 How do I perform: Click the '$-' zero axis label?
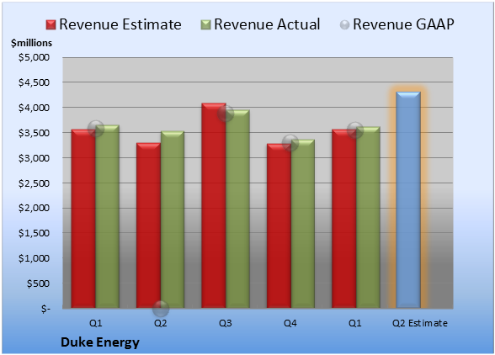(45, 309)
